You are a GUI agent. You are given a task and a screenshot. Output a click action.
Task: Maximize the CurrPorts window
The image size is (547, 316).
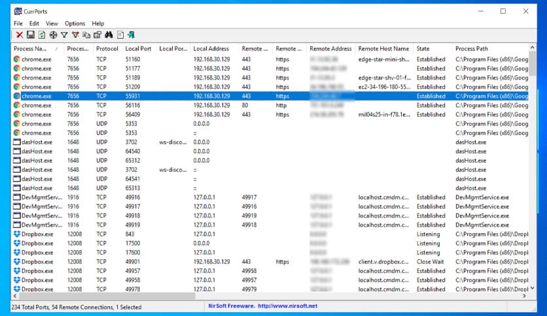coord(503,11)
